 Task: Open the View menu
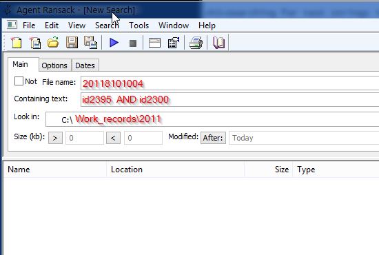point(76,25)
